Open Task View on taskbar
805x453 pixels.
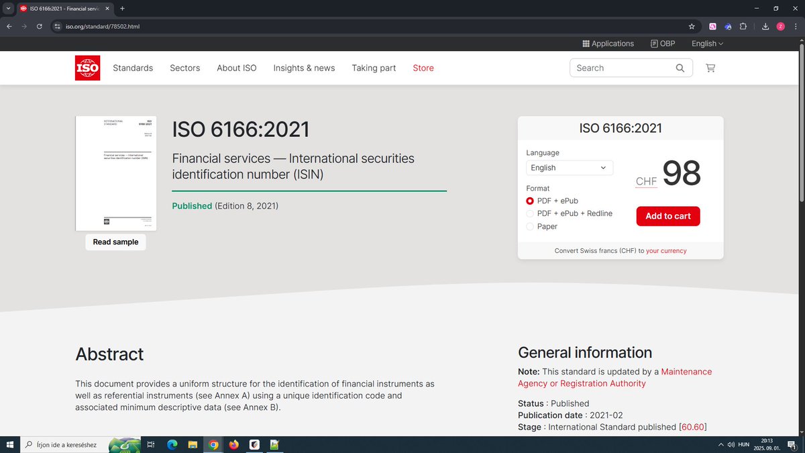point(151,444)
